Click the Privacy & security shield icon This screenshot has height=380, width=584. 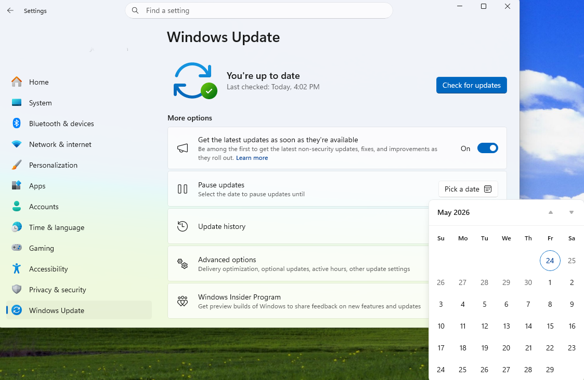17,290
